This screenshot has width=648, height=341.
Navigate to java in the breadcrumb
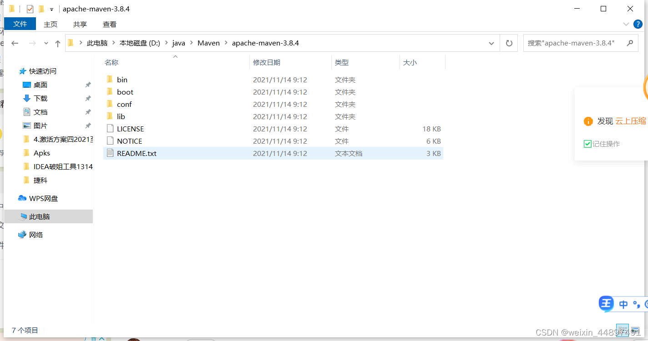tap(178, 43)
